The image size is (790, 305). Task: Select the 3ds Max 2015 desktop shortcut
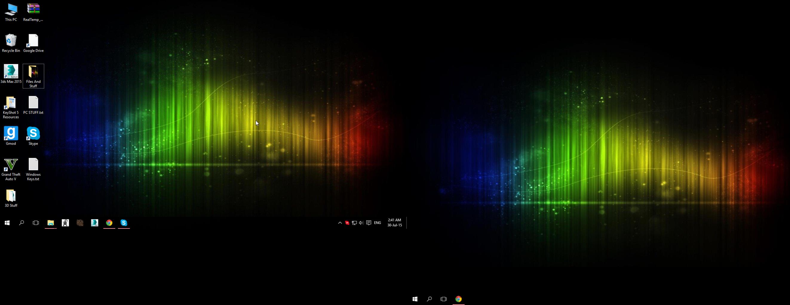pos(11,74)
